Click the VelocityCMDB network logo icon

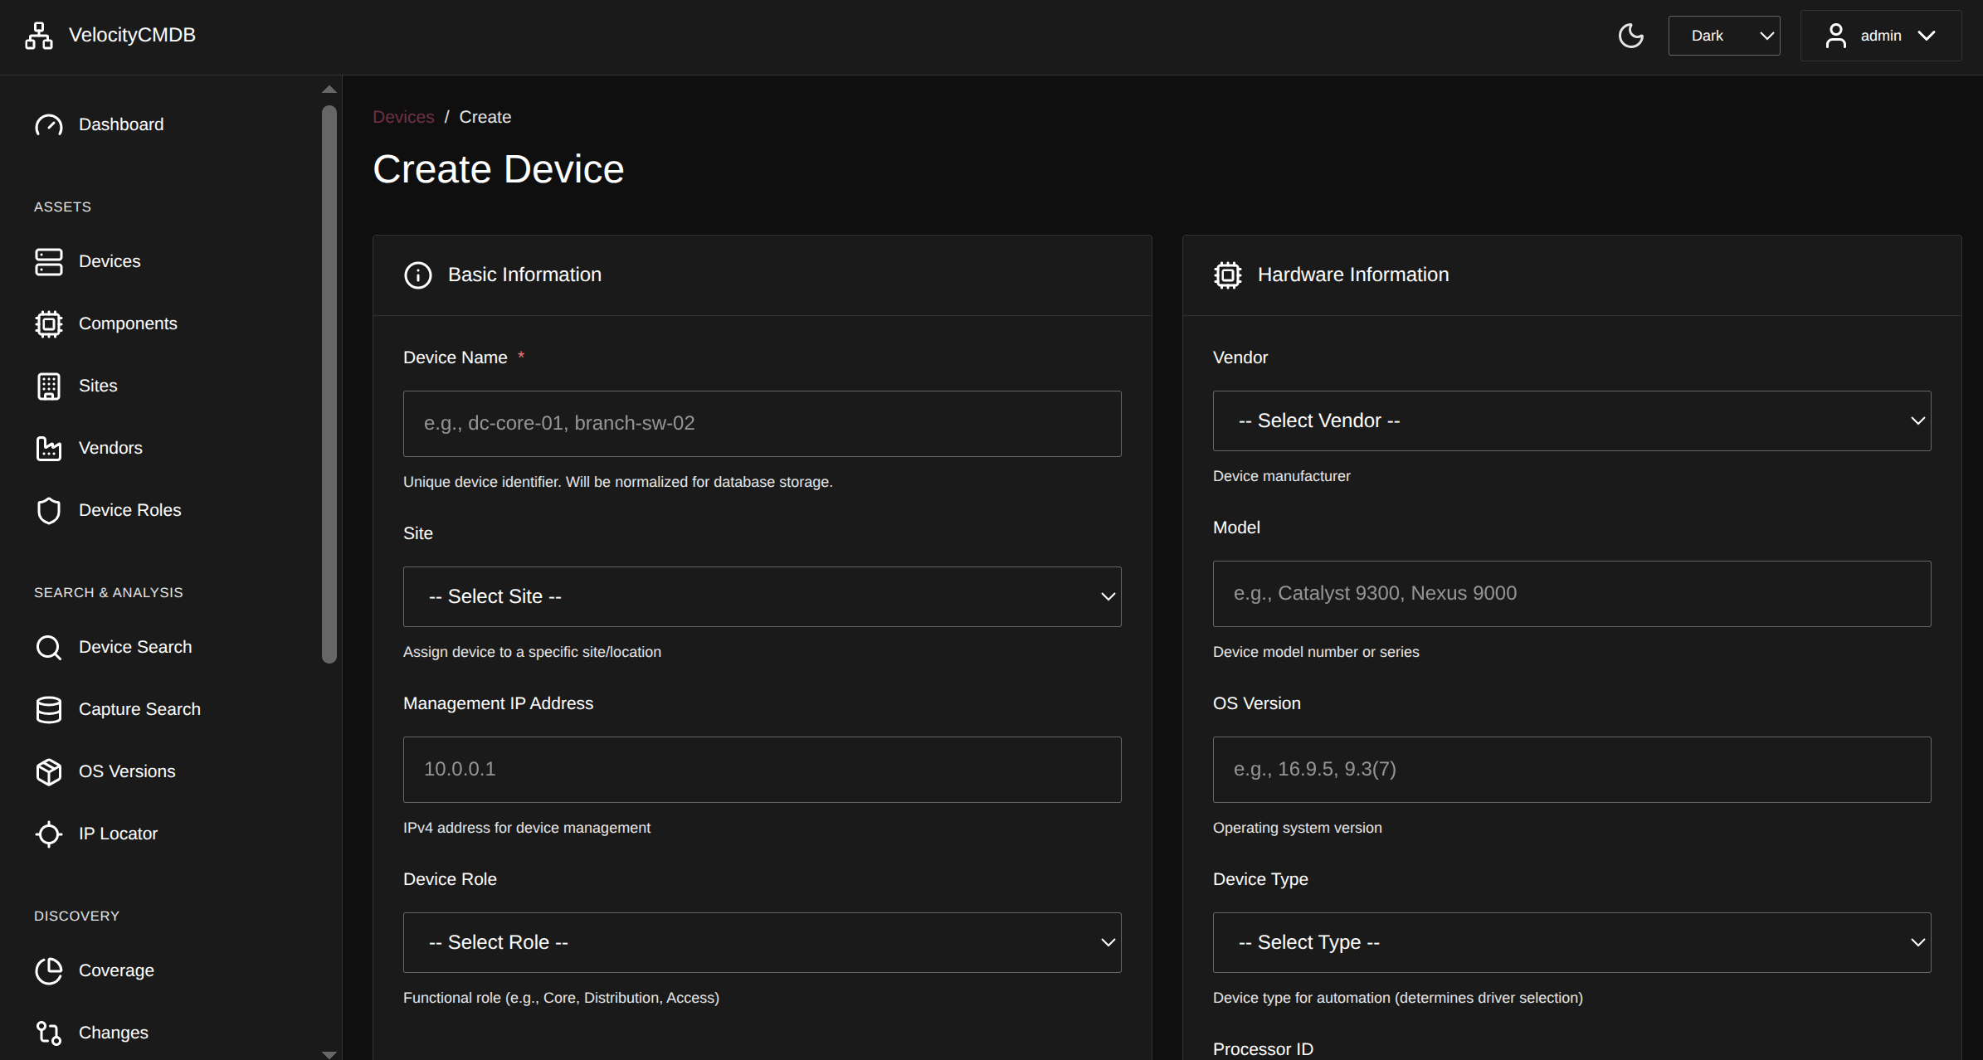pyautogui.click(x=39, y=36)
